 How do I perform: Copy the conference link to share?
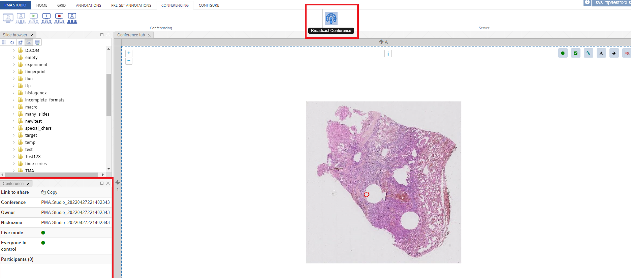[x=49, y=192]
